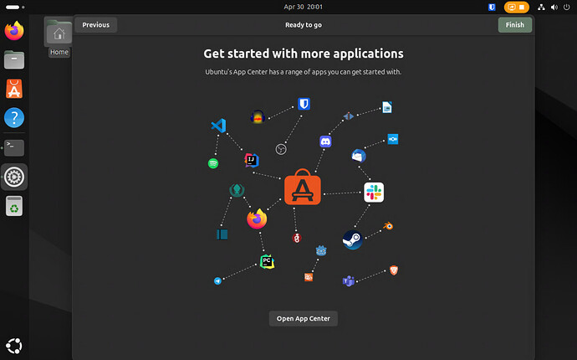Click the Blender icon
577x360 pixels.
388,226
